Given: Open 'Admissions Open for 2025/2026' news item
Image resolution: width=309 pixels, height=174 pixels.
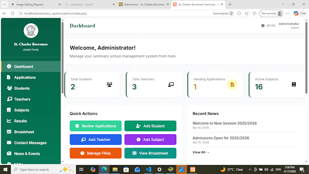Looking at the screenshot, I should point(221,138).
